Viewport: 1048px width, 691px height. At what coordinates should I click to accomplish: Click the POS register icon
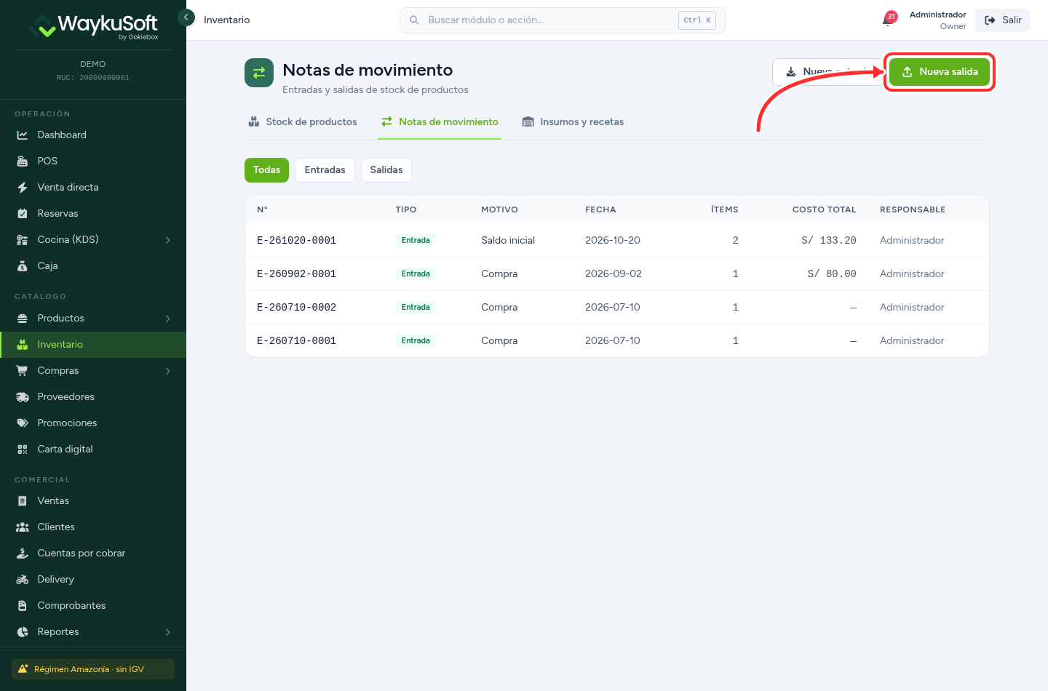coord(23,161)
